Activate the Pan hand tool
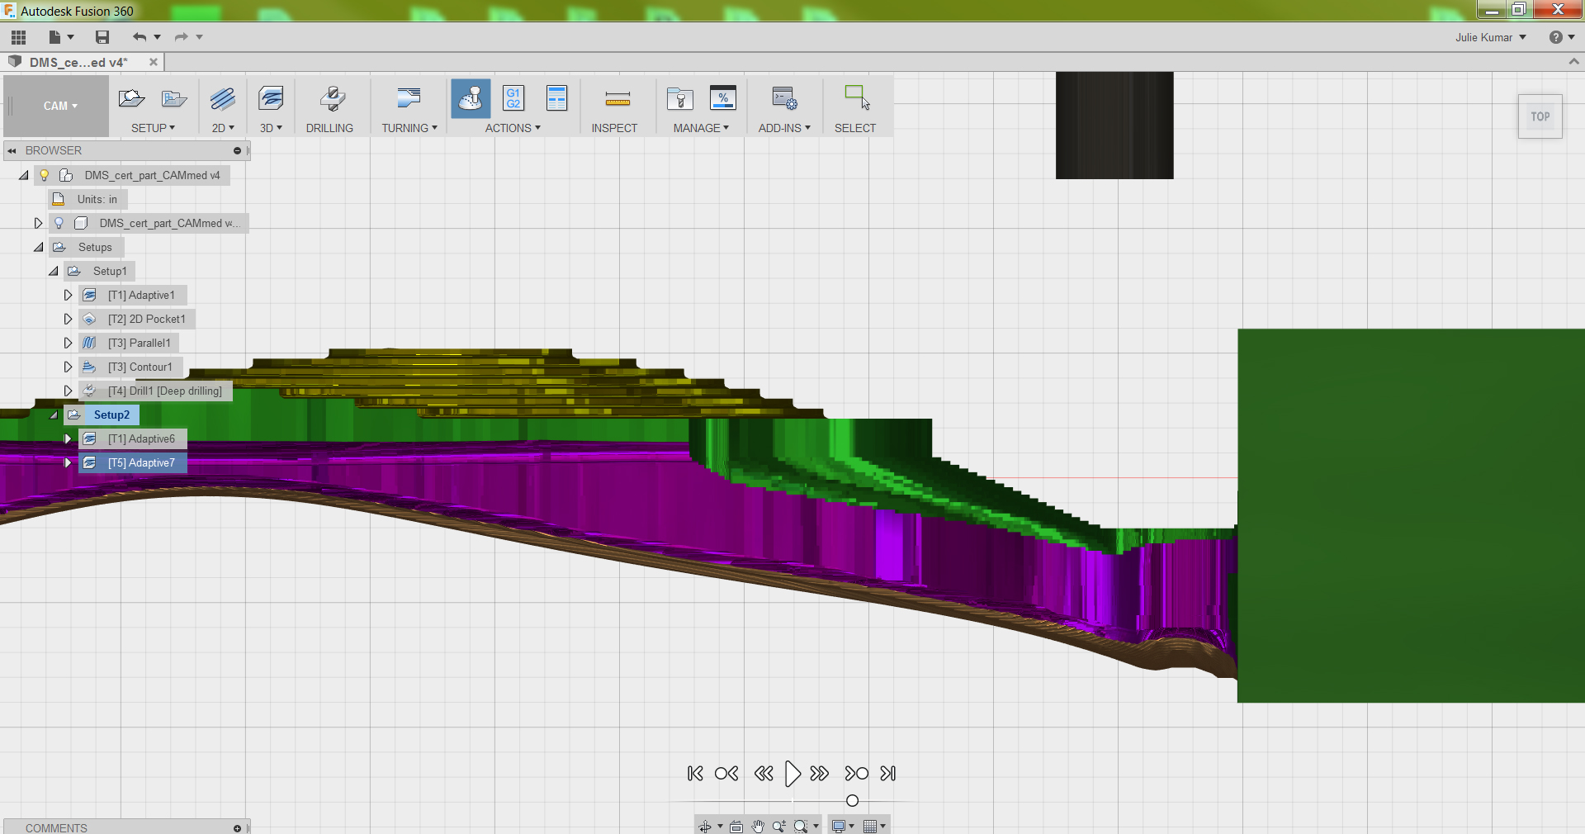Viewport: 1585px width, 834px height. [x=758, y=826]
